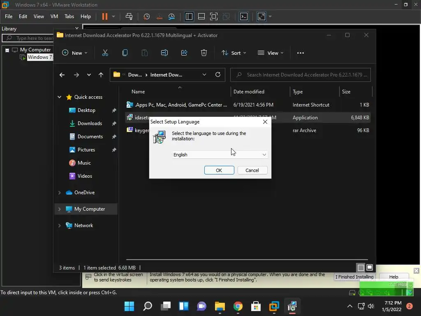421x316 pixels.
Task: Open the Tabs menu
Action: point(69,16)
